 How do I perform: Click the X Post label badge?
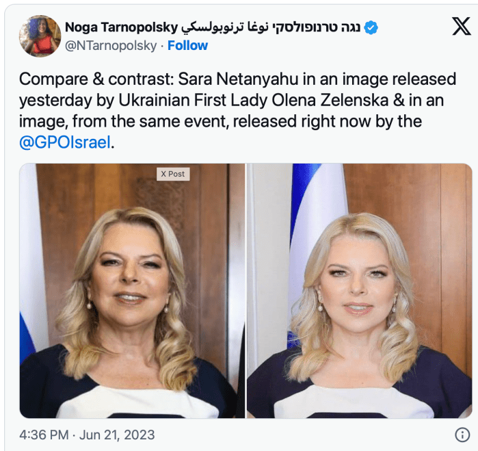[x=173, y=174]
